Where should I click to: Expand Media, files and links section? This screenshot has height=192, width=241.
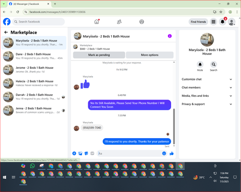pos(207,96)
